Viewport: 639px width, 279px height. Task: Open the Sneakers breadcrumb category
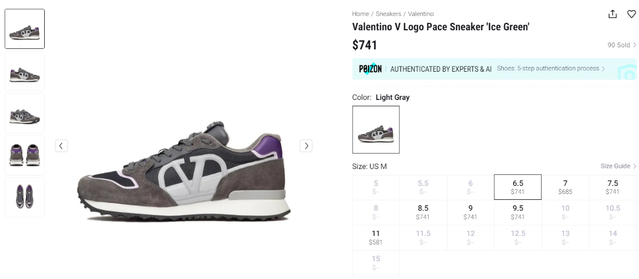coord(388,14)
